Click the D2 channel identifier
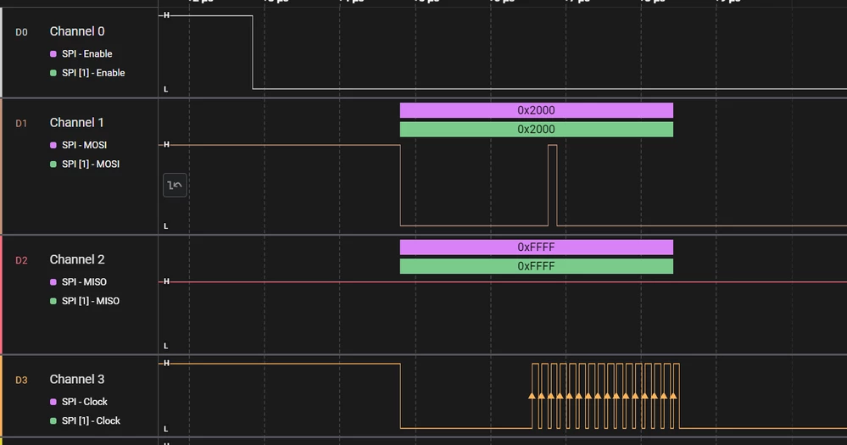This screenshot has height=445, width=847. click(x=21, y=260)
